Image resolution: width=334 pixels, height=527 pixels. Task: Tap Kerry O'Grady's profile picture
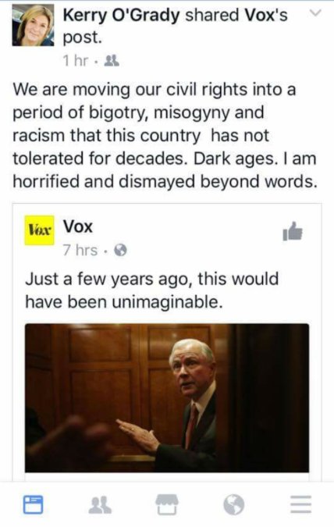point(33,25)
